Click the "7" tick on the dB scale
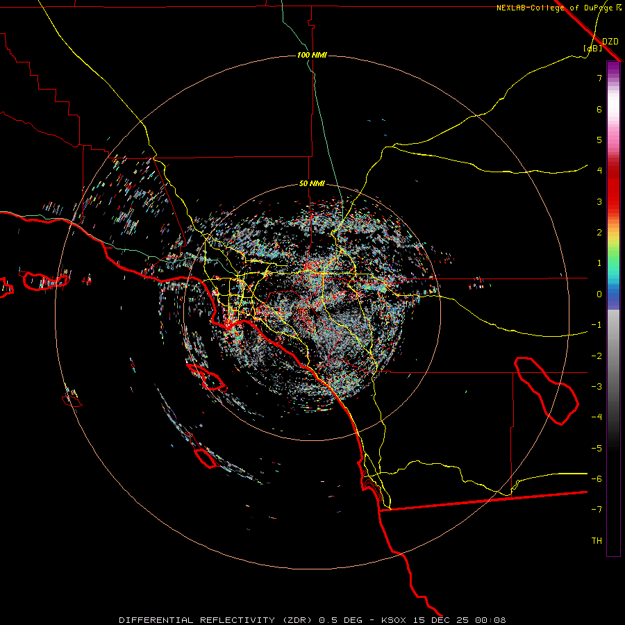The image size is (625, 625). click(599, 78)
